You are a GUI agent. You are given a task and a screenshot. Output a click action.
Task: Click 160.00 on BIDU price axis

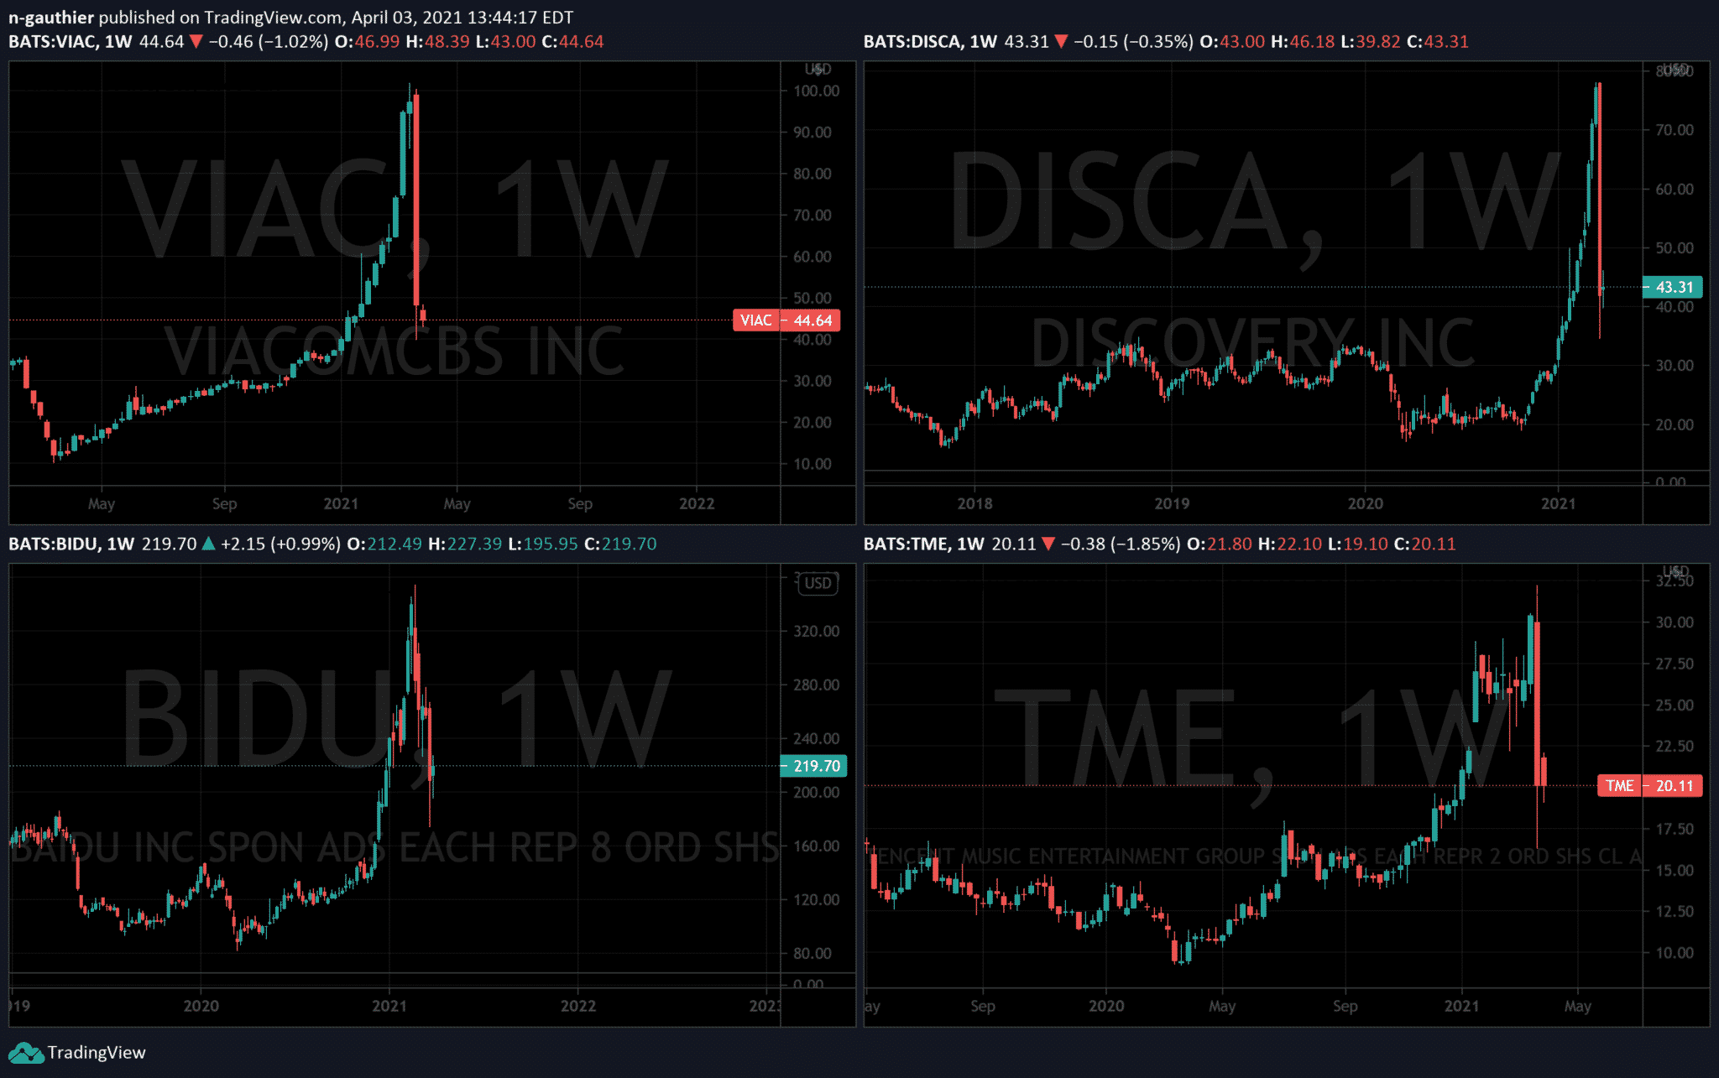click(x=816, y=846)
